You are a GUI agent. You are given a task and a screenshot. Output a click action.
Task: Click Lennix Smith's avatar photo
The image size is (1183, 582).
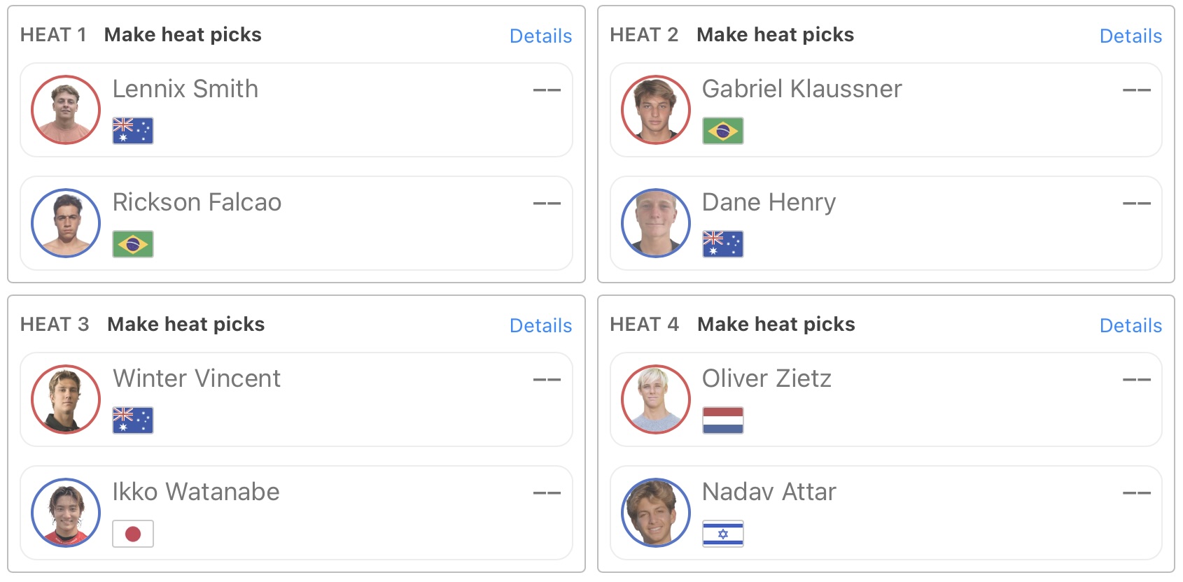coord(66,110)
